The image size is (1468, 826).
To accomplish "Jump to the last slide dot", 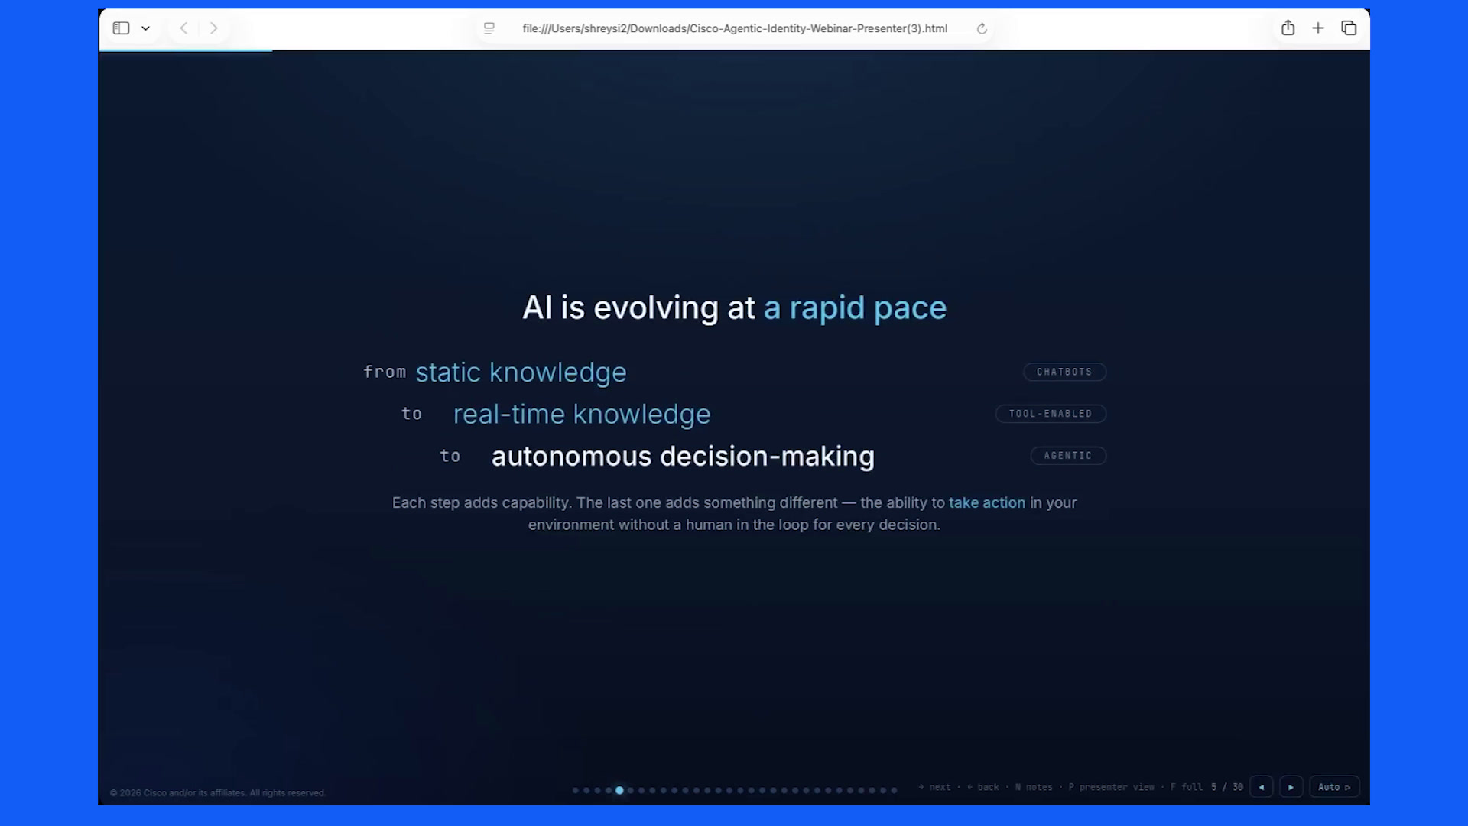I will coord(894,790).
